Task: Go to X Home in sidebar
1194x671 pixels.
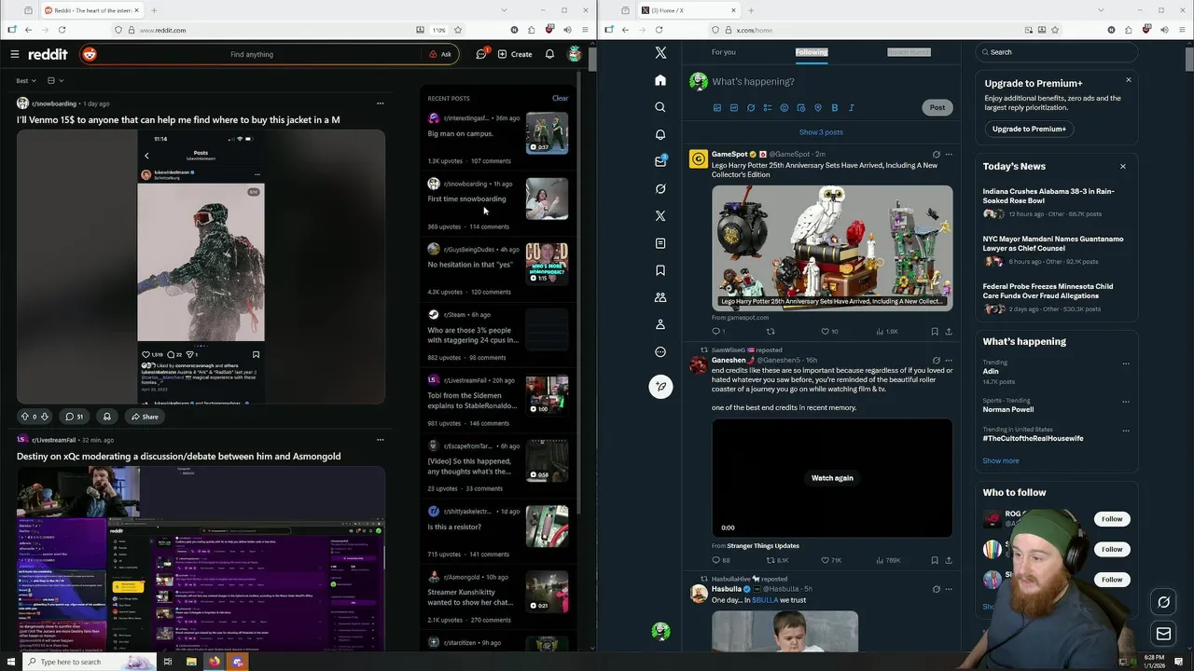Action: pos(660,80)
